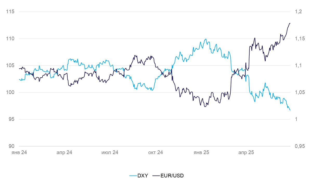Select the июл 24 axis label
Image resolution: width=312 pixels, height=182 pixels.
[x=110, y=152]
